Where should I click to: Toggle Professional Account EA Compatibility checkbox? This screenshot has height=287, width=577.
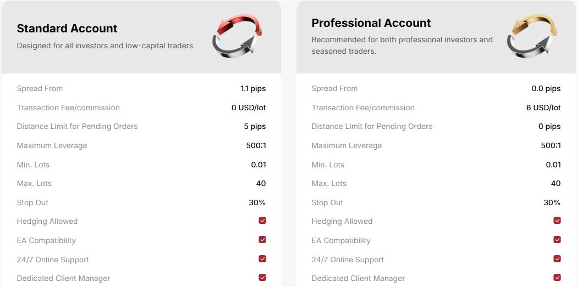coord(557,240)
